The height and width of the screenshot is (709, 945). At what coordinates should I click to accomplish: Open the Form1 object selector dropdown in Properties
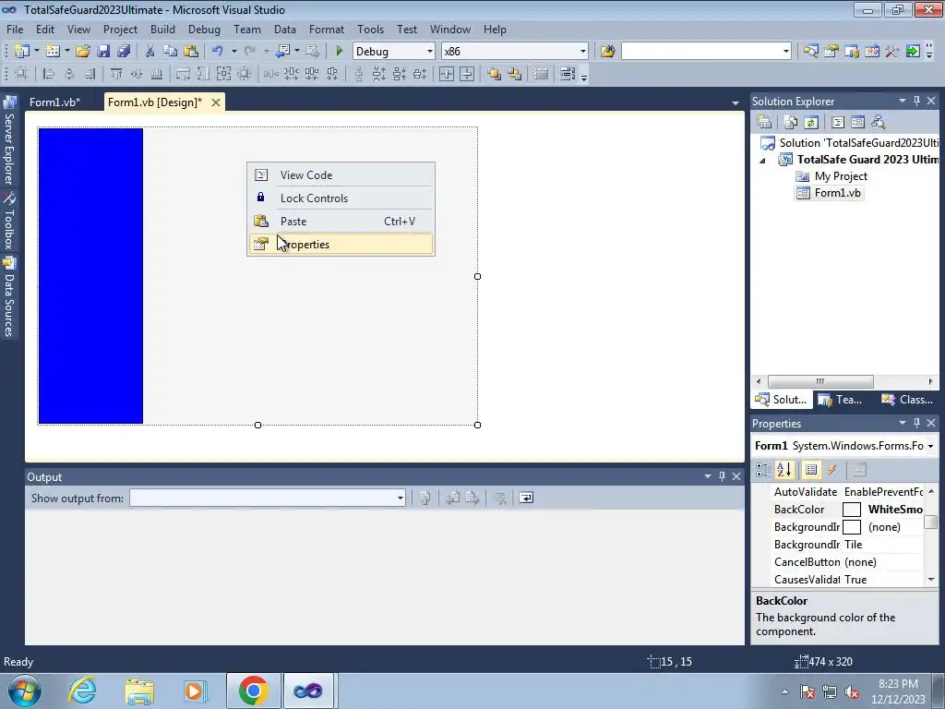click(930, 446)
